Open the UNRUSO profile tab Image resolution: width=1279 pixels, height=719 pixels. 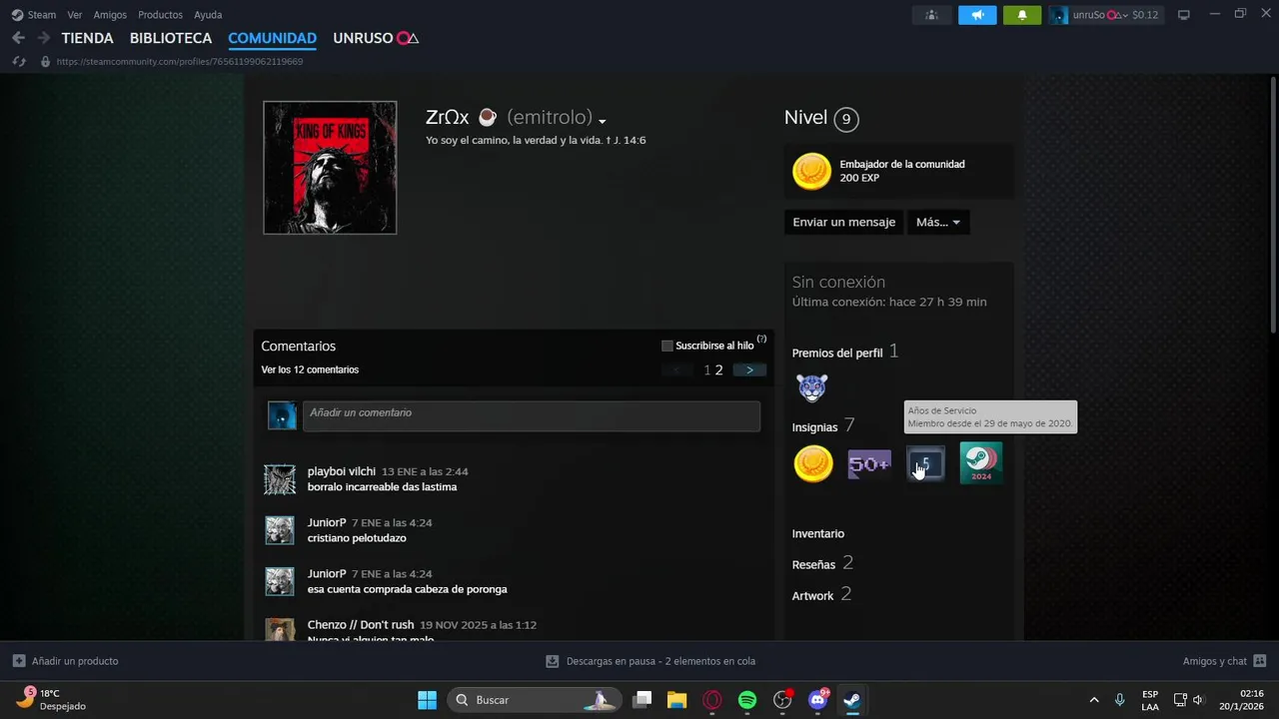pyautogui.click(x=376, y=38)
